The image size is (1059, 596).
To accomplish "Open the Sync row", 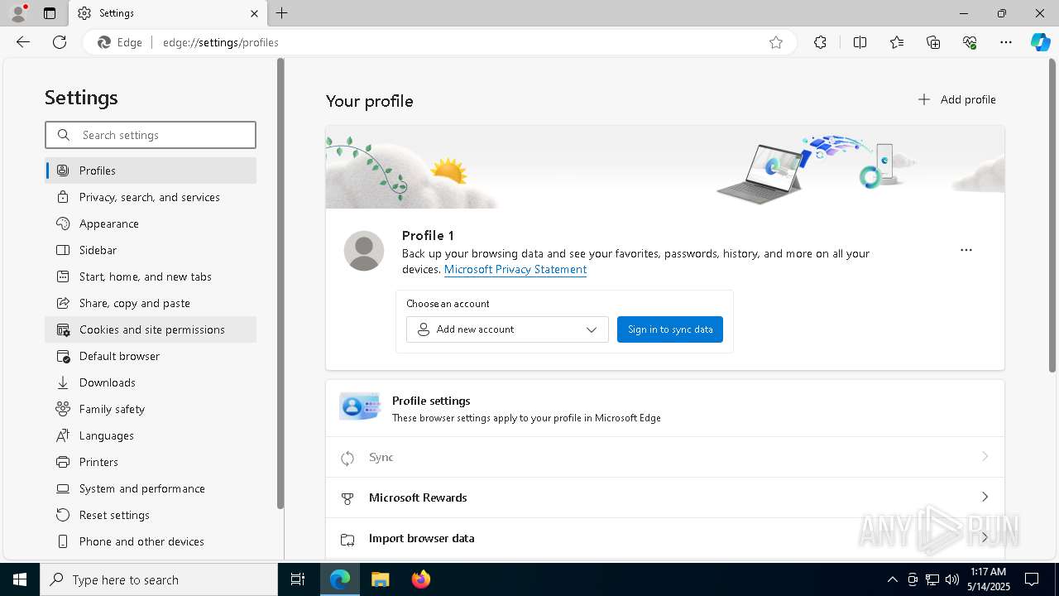I will tap(665, 457).
